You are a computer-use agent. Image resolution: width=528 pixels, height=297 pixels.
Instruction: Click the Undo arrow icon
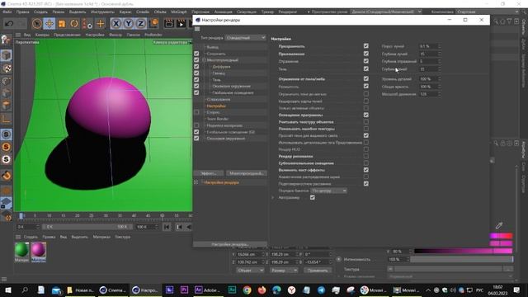(x=9, y=24)
